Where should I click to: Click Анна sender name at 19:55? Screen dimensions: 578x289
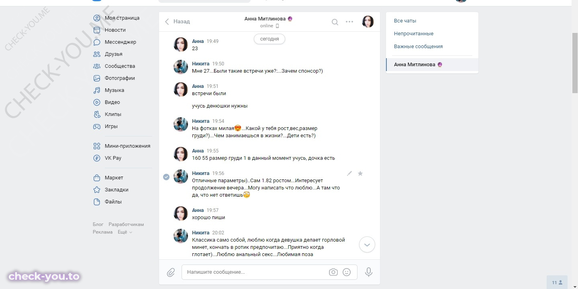point(198,151)
